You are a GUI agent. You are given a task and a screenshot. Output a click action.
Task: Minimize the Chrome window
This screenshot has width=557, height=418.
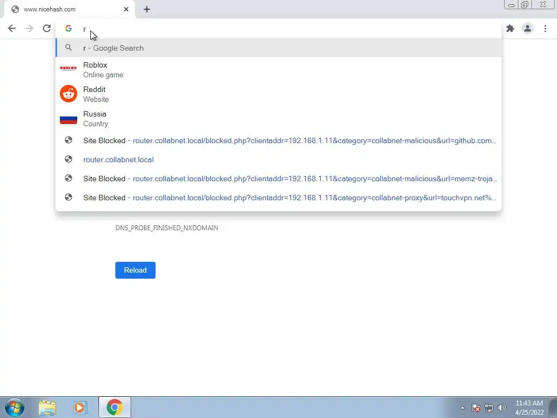(511, 4)
